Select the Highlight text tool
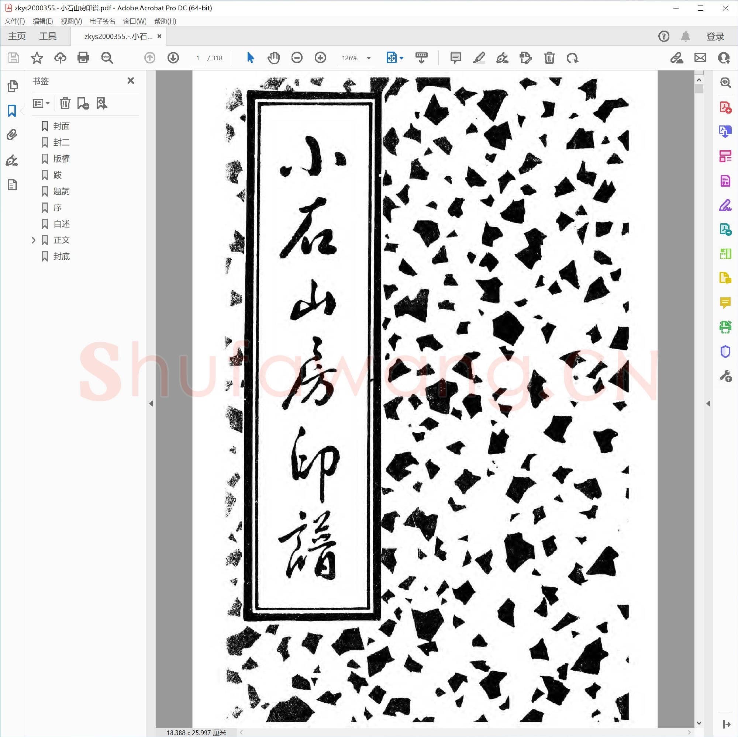This screenshot has height=737, width=738. 479,58
